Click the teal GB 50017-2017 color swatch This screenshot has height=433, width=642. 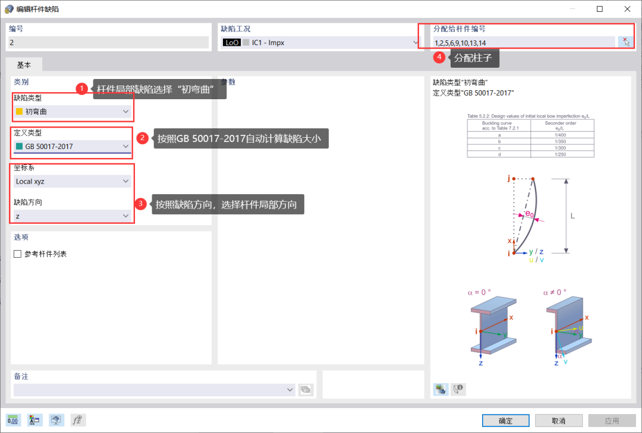(19, 147)
